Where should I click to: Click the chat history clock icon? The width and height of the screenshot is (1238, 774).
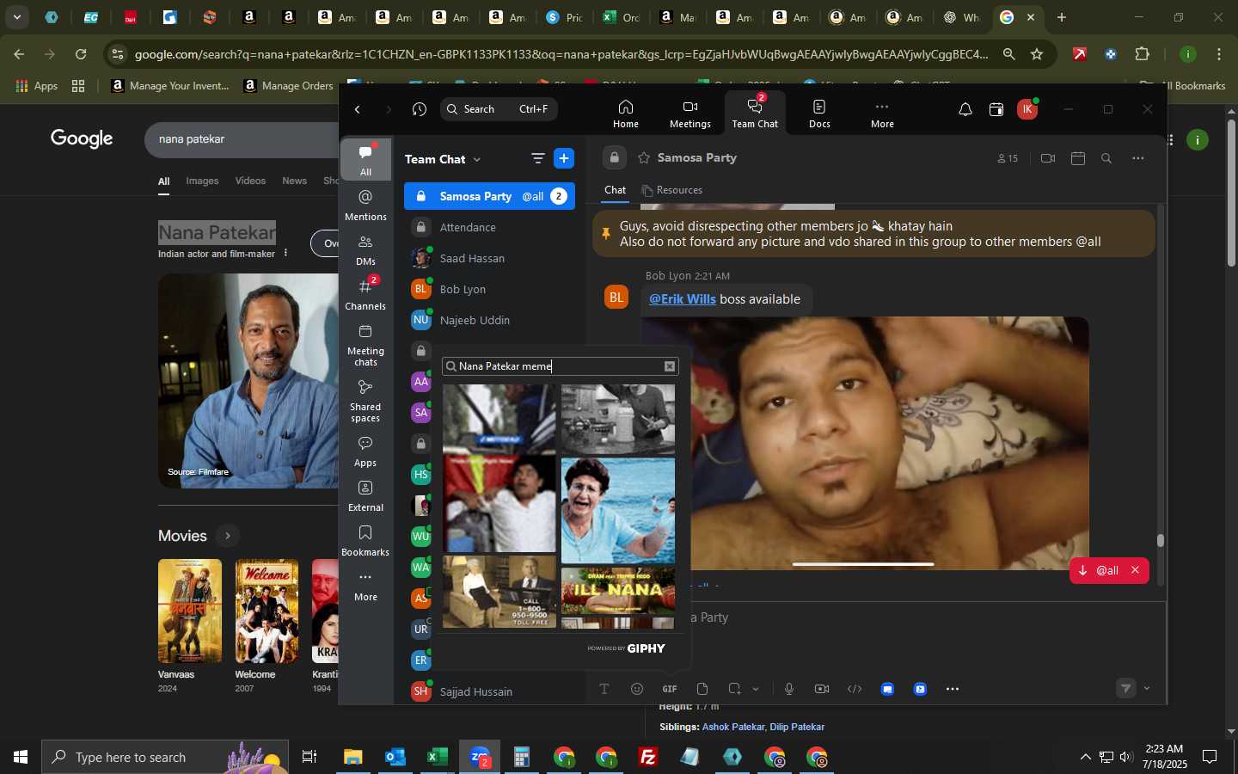coord(419,109)
